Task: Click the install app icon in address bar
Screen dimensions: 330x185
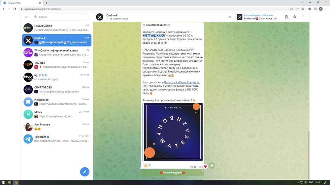Action: [x=292, y=9]
